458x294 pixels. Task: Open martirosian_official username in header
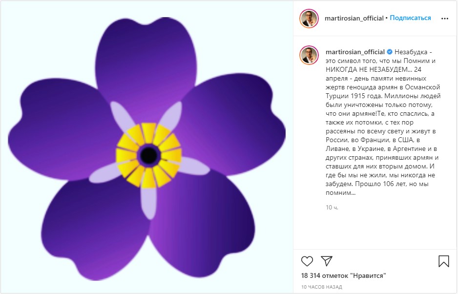click(354, 18)
